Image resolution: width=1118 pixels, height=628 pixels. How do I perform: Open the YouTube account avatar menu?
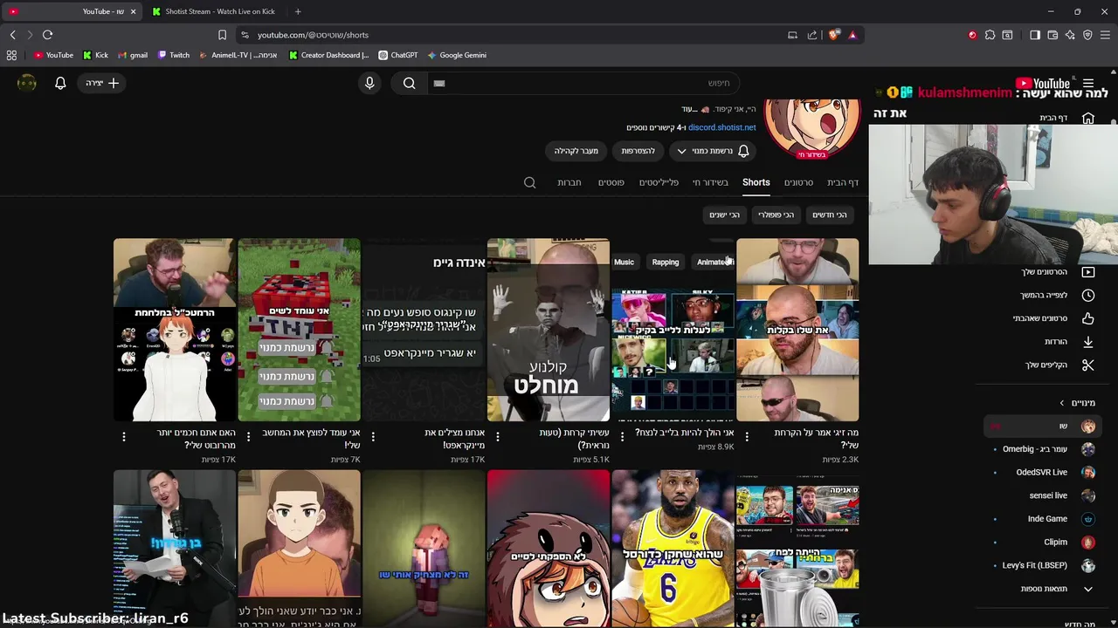click(x=27, y=83)
